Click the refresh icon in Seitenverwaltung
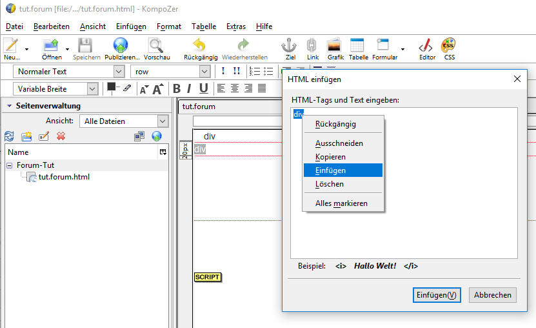The image size is (536, 328). click(9, 136)
